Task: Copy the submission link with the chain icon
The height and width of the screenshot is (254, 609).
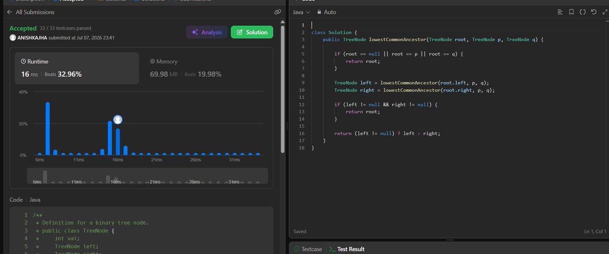Action: click(277, 12)
